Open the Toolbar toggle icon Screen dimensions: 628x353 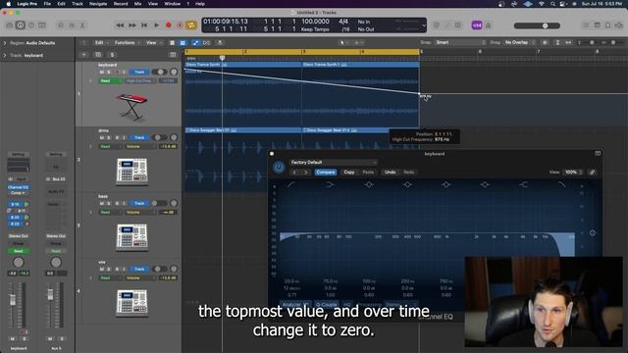[41, 25]
